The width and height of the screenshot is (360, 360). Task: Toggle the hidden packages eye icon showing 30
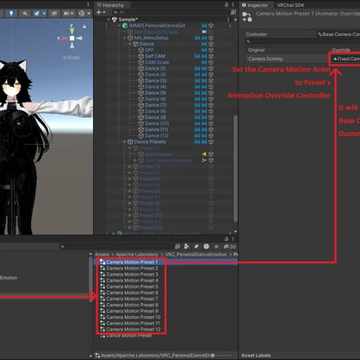(230, 246)
